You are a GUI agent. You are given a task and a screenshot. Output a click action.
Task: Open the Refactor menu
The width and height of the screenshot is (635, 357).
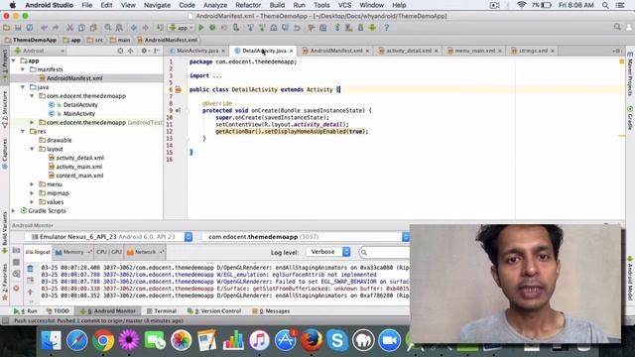click(248, 5)
